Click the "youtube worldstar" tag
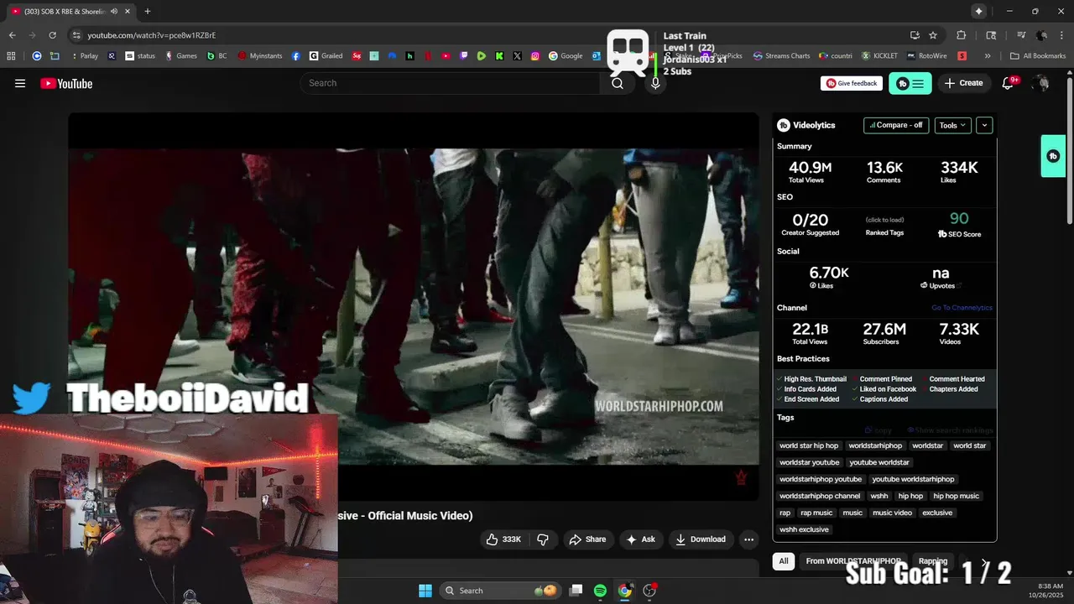This screenshot has height=604, width=1074. tap(878, 462)
